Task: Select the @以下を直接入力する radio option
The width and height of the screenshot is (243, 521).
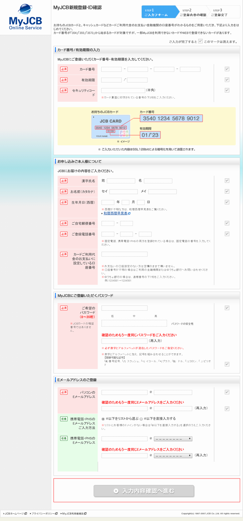Action: coord(141,419)
